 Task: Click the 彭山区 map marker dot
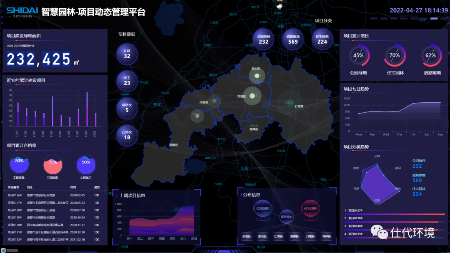click(257, 76)
